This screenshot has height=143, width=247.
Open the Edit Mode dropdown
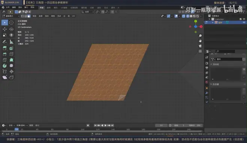coord(11,16)
